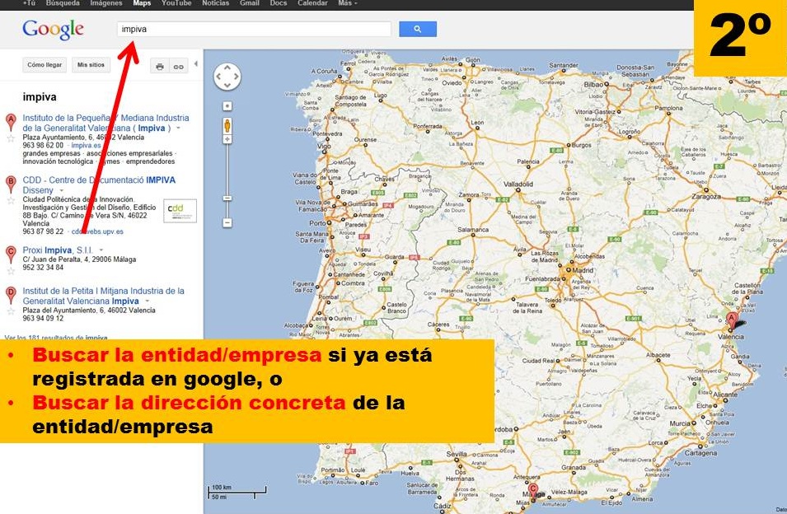Open the Más dropdown in top bar

pyautogui.click(x=346, y=3)
